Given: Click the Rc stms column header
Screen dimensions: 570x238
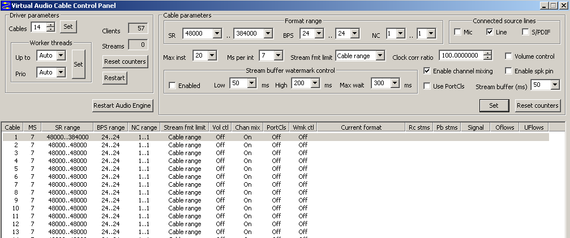Looking at the screenshot, I should [x=419, y=127].
